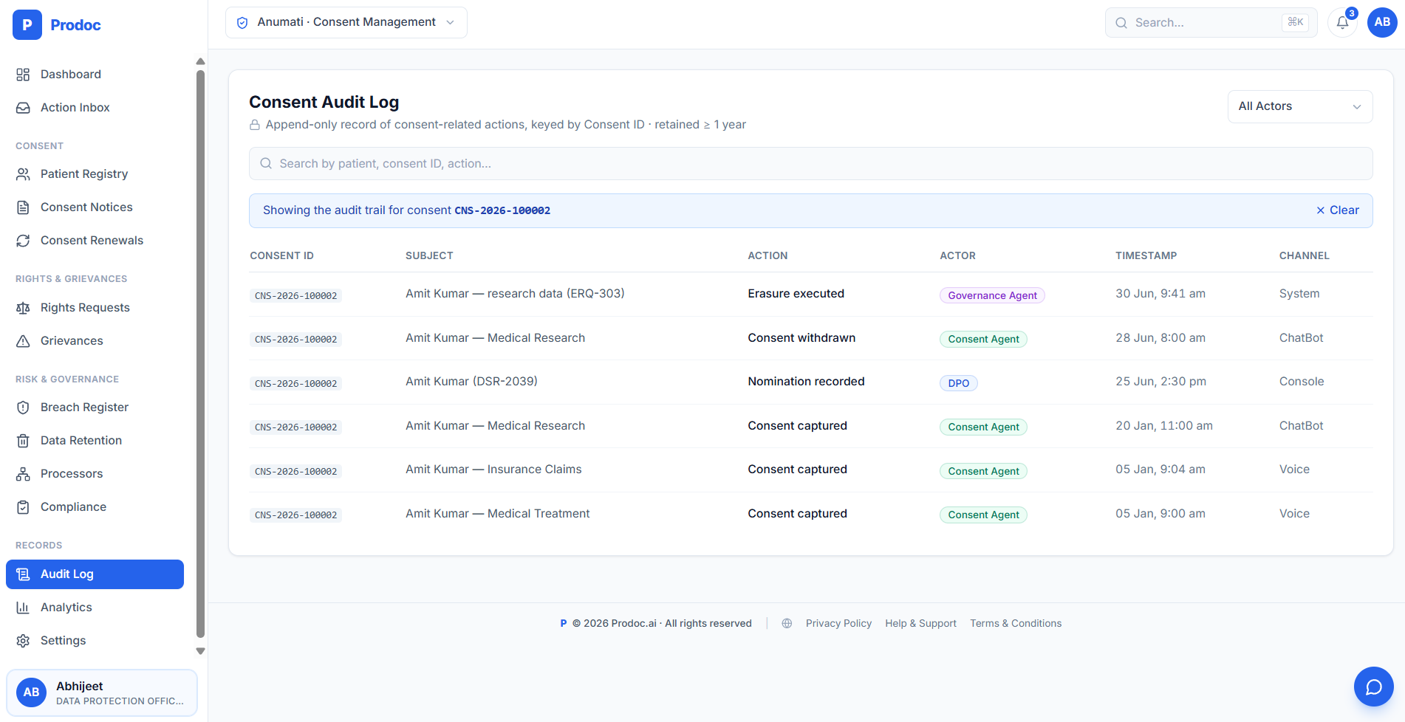The height and width of the screenshot is (722, 1405).
Task: Click the sidebar scrollbar up arrow
Action: (x=200, y=61)
